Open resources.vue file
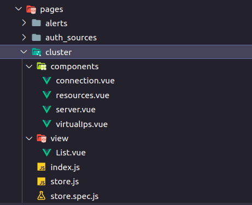The height and width of the screenshot is (205, 252). (x=83, y=95)
